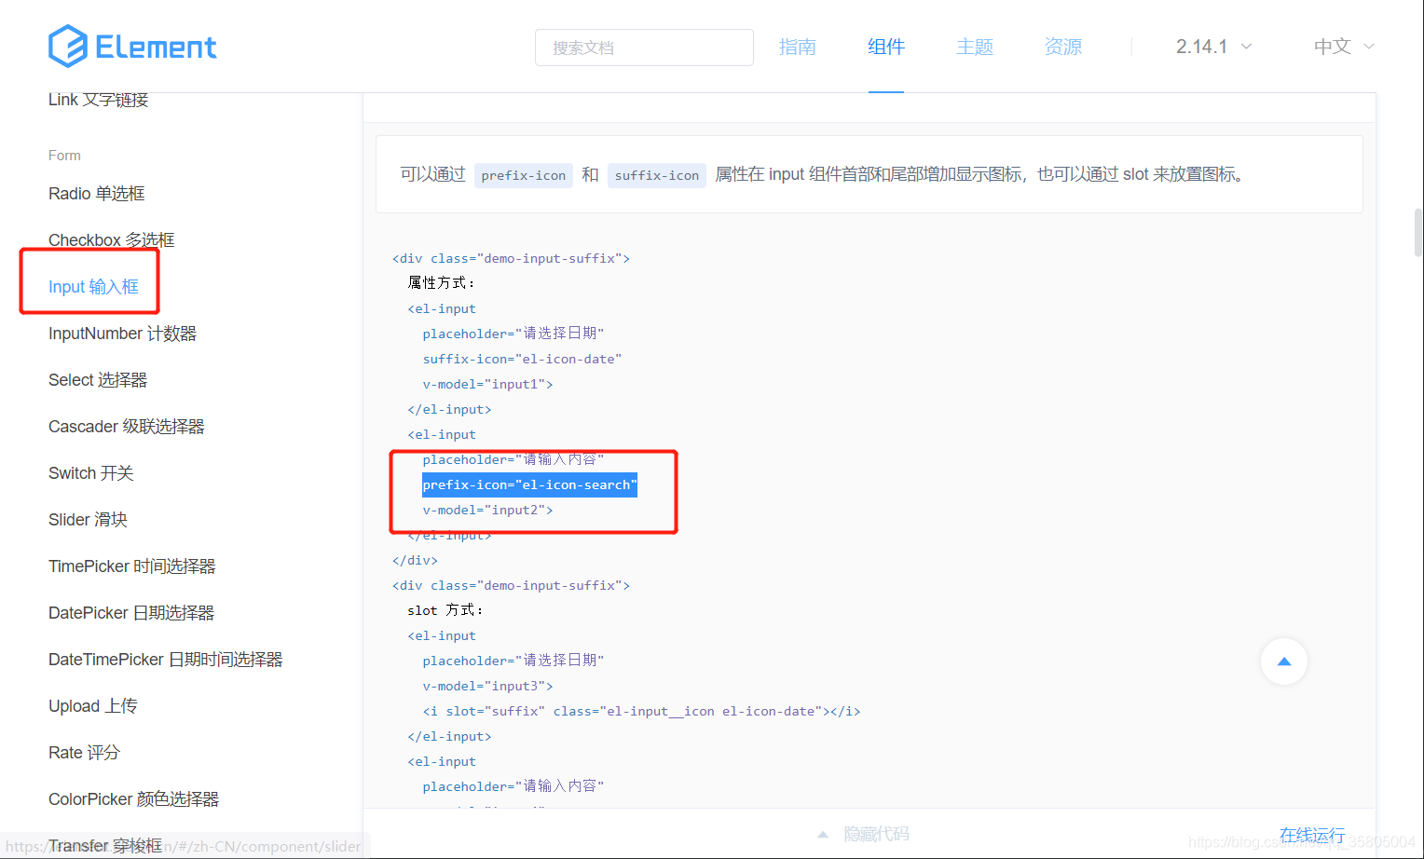The image size is (1424, 859).
Task: Click the suffix-icon="el-icon-date" code line
Action: (x=522, y=359)
